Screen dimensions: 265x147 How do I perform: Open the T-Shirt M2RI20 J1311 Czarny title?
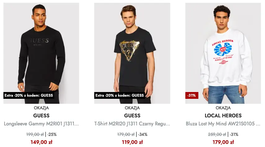pos(132,124)
